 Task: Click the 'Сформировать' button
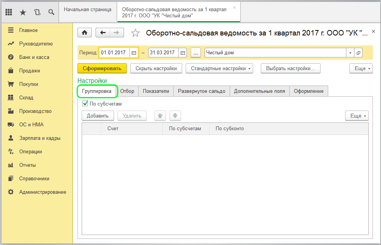pos(102,69)
